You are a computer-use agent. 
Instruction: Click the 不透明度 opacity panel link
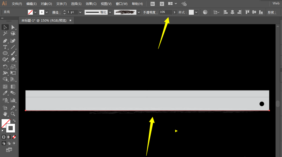(150, 12)
